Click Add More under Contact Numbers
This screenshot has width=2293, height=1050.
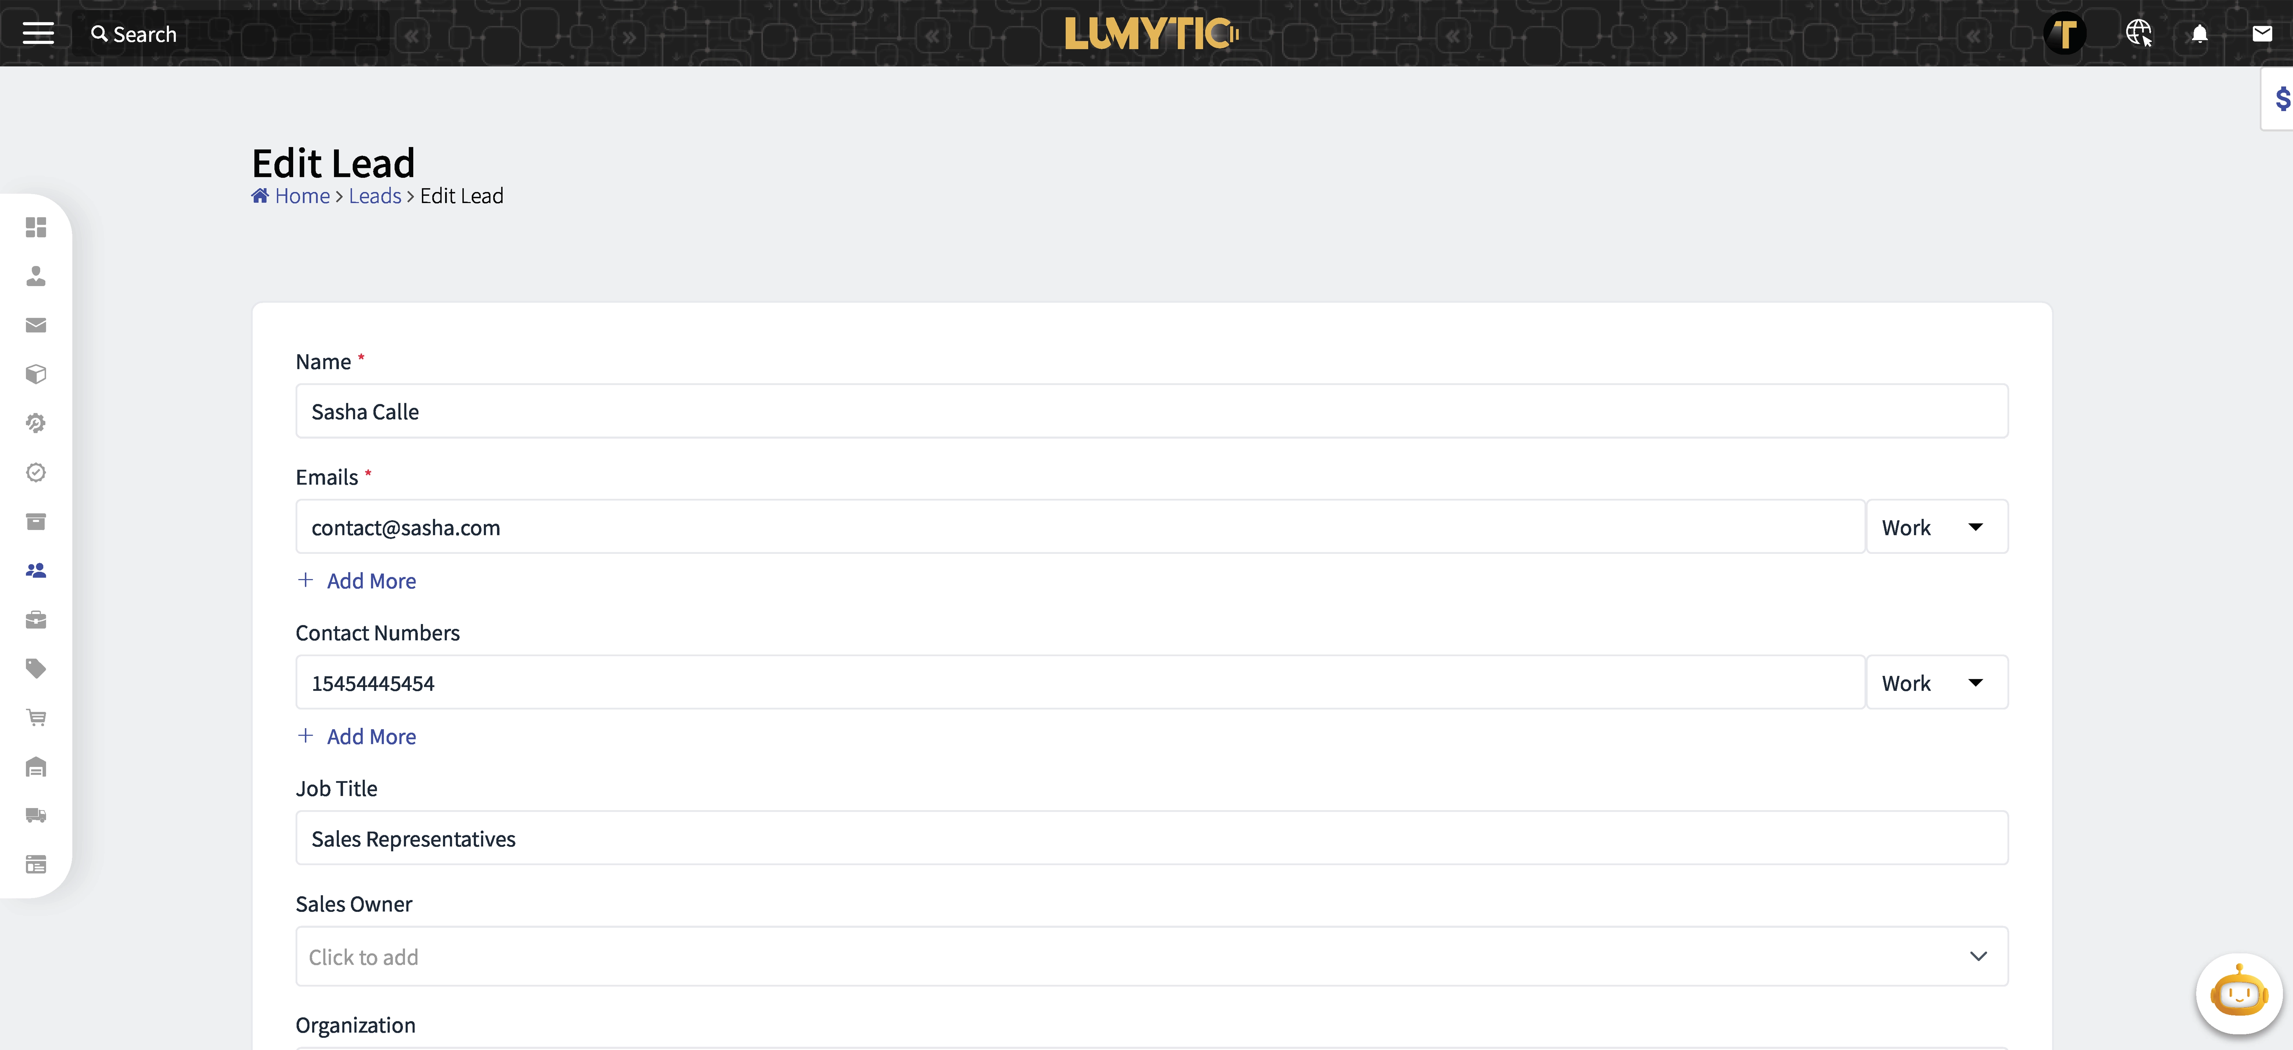tap(370, 737)
